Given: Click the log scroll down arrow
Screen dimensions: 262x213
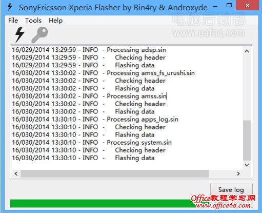Looking at the screenshot, I should (x=247, y=165).
